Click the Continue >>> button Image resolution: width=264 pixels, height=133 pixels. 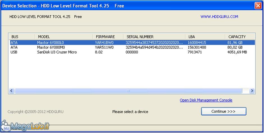[x=224, y=111]
